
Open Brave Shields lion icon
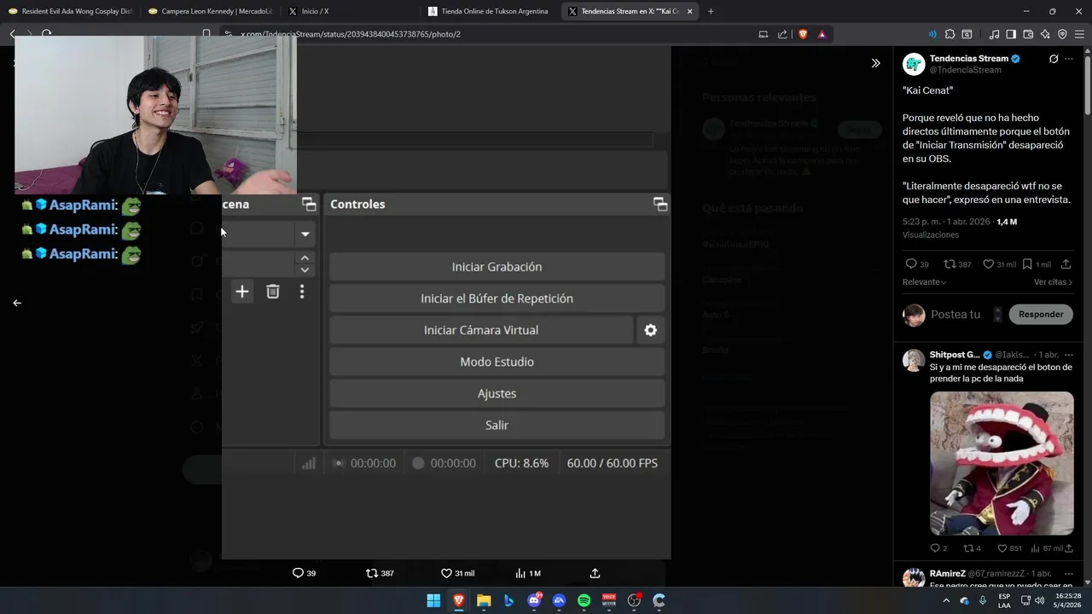803,34
